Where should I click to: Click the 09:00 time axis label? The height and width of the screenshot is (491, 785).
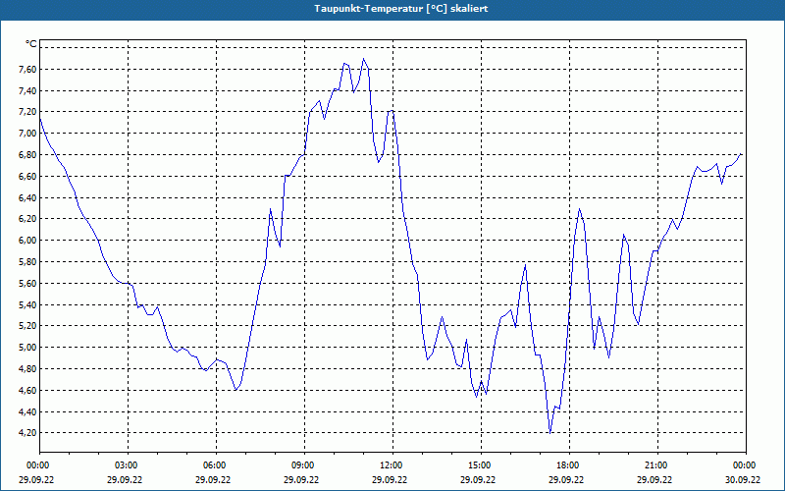coord(304,465)
